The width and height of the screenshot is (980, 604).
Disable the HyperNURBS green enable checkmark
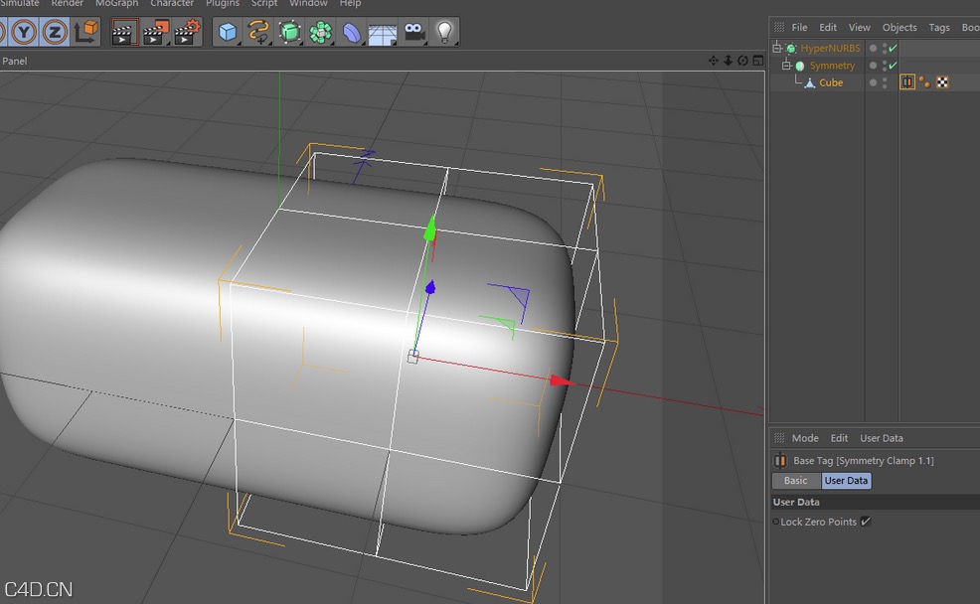coord(893,47)
